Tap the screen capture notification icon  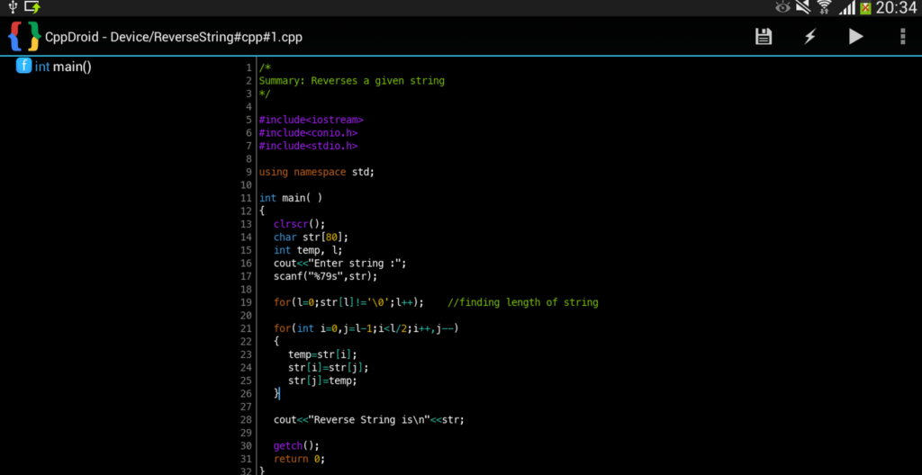(x=32, y=7)
